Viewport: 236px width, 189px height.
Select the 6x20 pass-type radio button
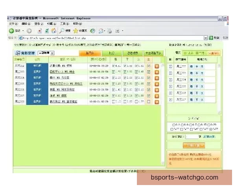click(x=208, y=125)
